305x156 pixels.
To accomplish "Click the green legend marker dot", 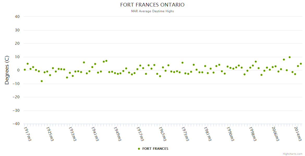I will point(139,149).
